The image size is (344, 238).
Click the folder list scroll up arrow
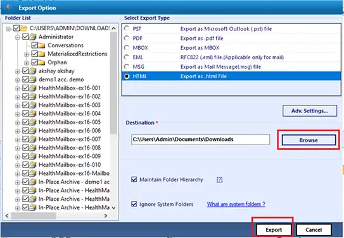[113, 28]
